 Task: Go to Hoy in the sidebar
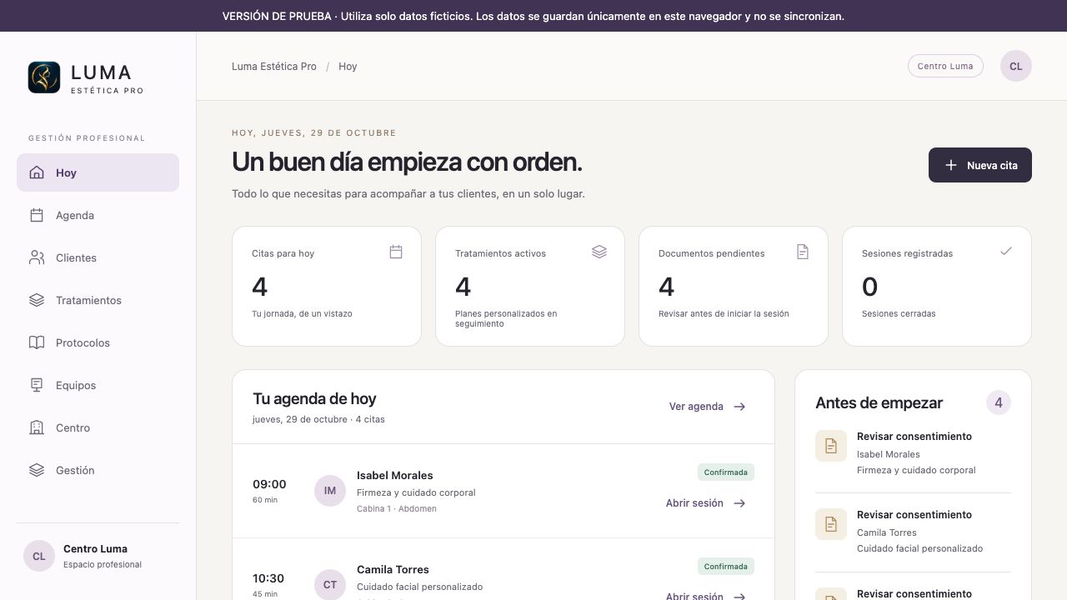(x=98, y=172)
